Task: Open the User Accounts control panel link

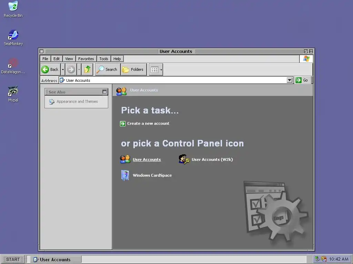Action: tap(147, 159)
